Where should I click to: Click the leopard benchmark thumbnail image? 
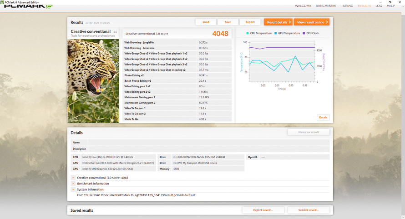(94, 80)
